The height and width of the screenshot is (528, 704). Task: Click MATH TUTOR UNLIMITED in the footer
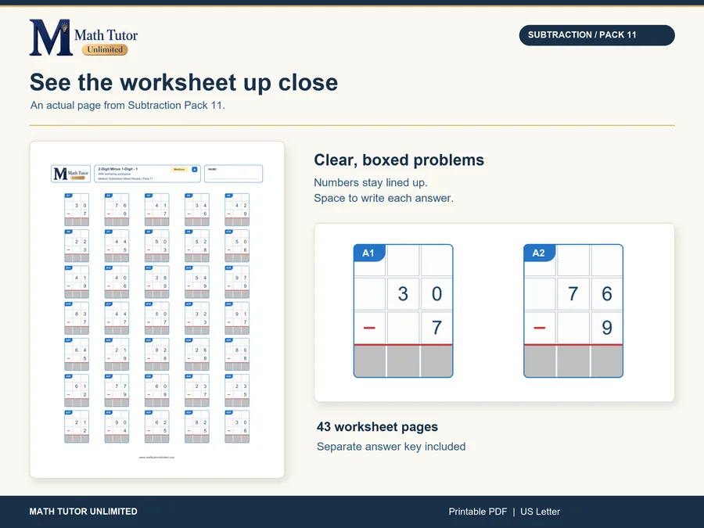(x=84, y=512)
